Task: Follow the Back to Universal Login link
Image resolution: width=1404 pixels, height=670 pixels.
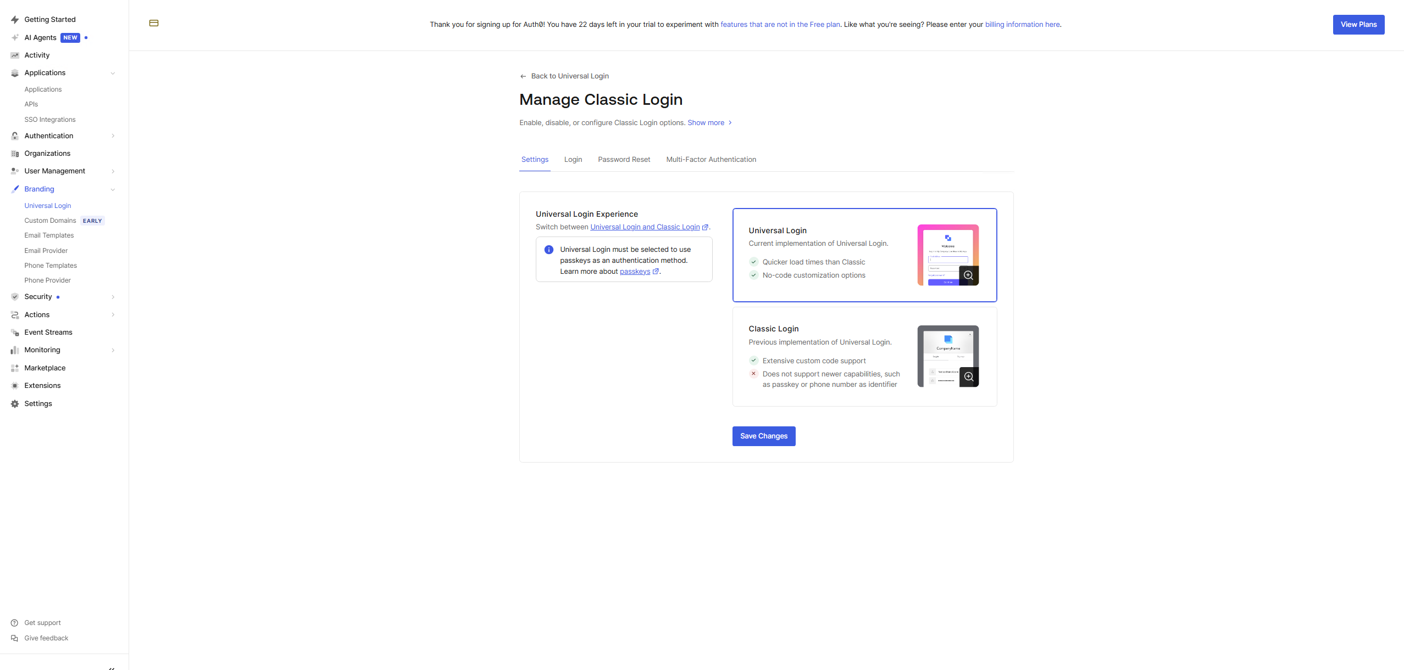Action: click(x=570, y=76)
